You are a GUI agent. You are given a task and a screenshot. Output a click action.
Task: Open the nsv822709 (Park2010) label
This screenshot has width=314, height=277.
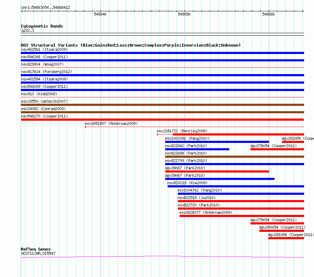(x=186, y=161)
